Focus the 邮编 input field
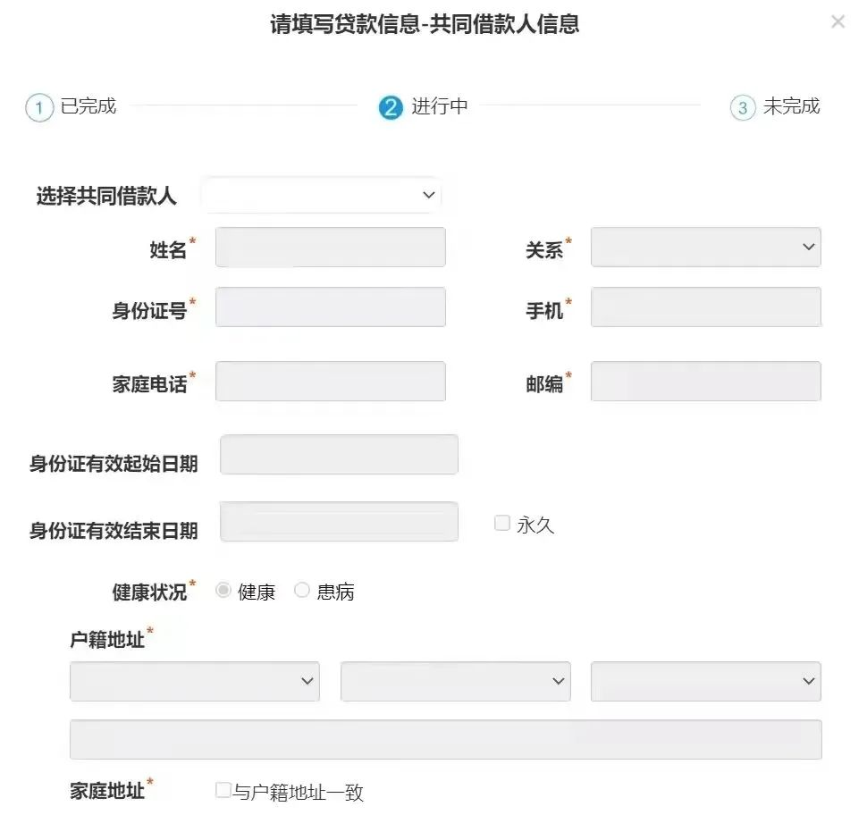 click(705, 382)
